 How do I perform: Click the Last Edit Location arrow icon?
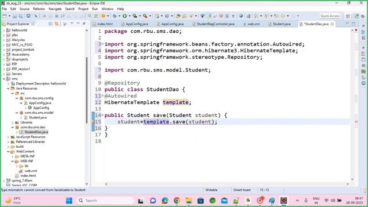tap(276, 16)
